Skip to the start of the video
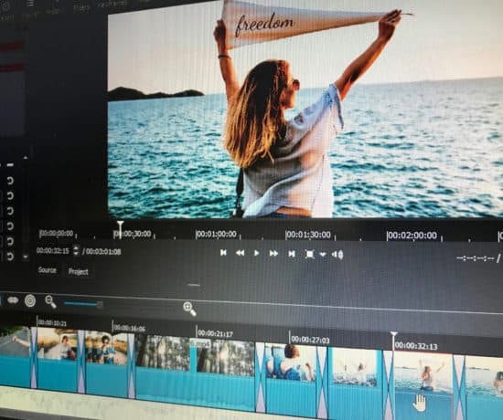503x420 pixels. (x=223, y=253)
